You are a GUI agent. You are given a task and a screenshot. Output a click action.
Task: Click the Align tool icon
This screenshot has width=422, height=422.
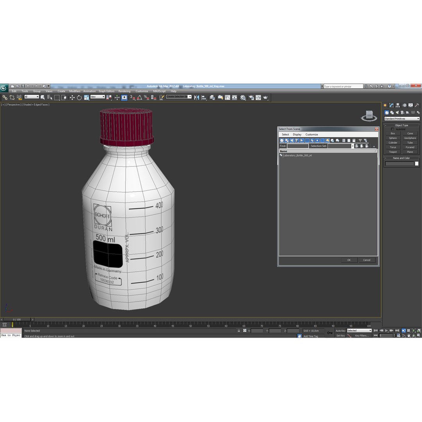(204, 97)
